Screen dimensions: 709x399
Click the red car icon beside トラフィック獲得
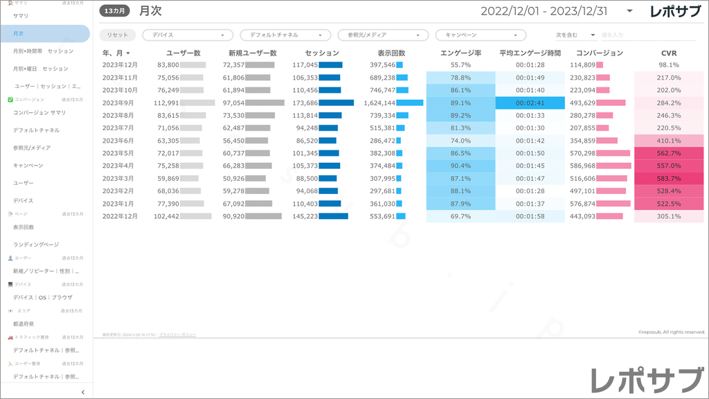(10, 337)
